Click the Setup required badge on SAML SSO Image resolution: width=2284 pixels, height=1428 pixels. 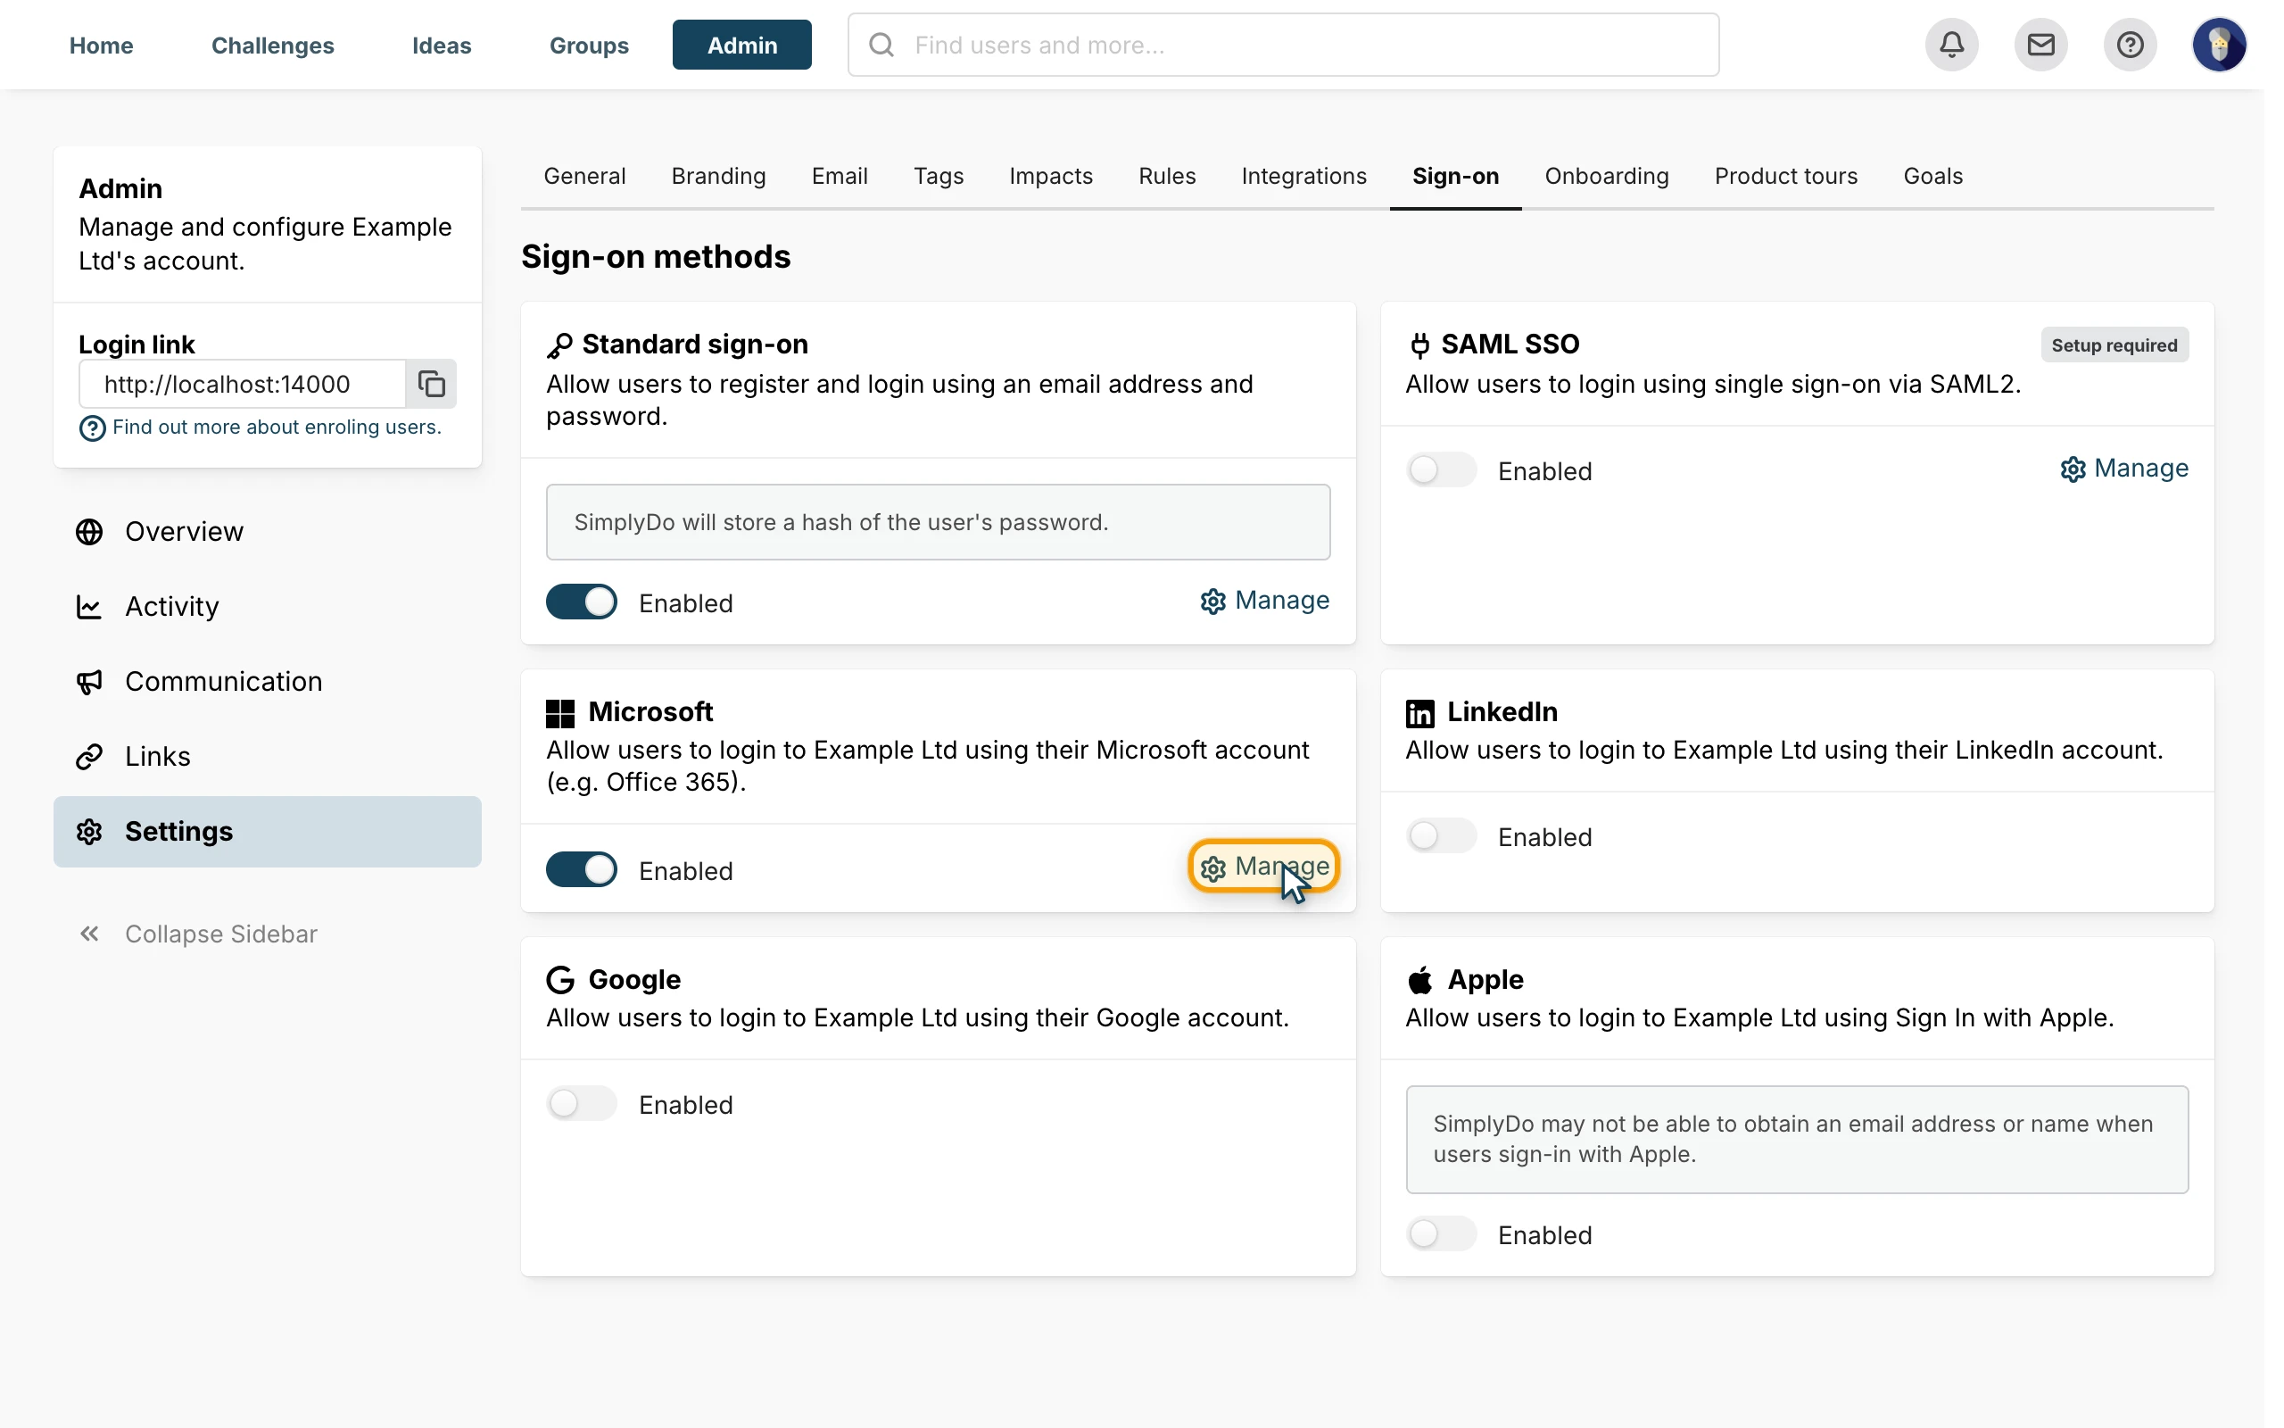coord(2114,345)
